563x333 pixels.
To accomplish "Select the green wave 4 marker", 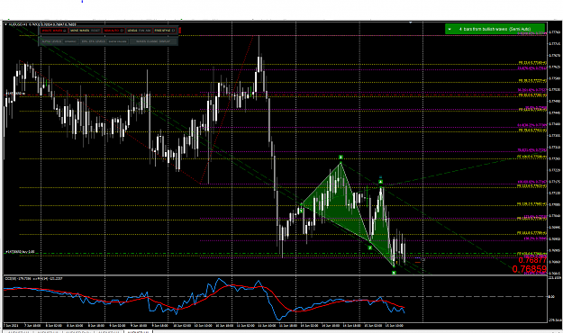I will pos(381,182).
